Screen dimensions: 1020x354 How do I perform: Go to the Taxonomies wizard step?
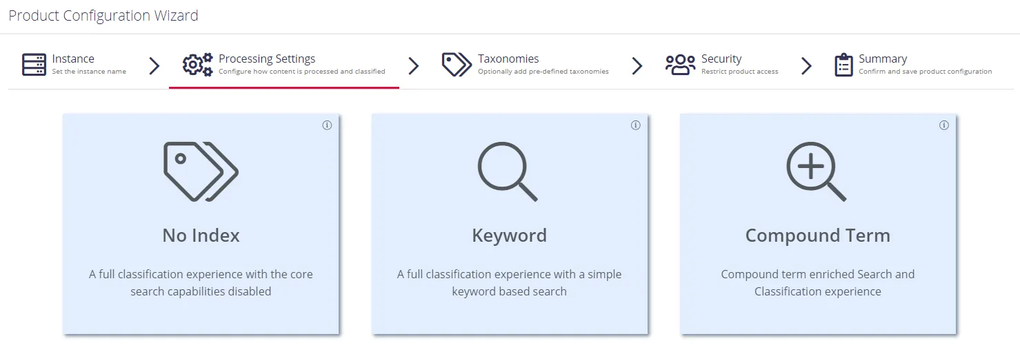(x=508, y=59)
